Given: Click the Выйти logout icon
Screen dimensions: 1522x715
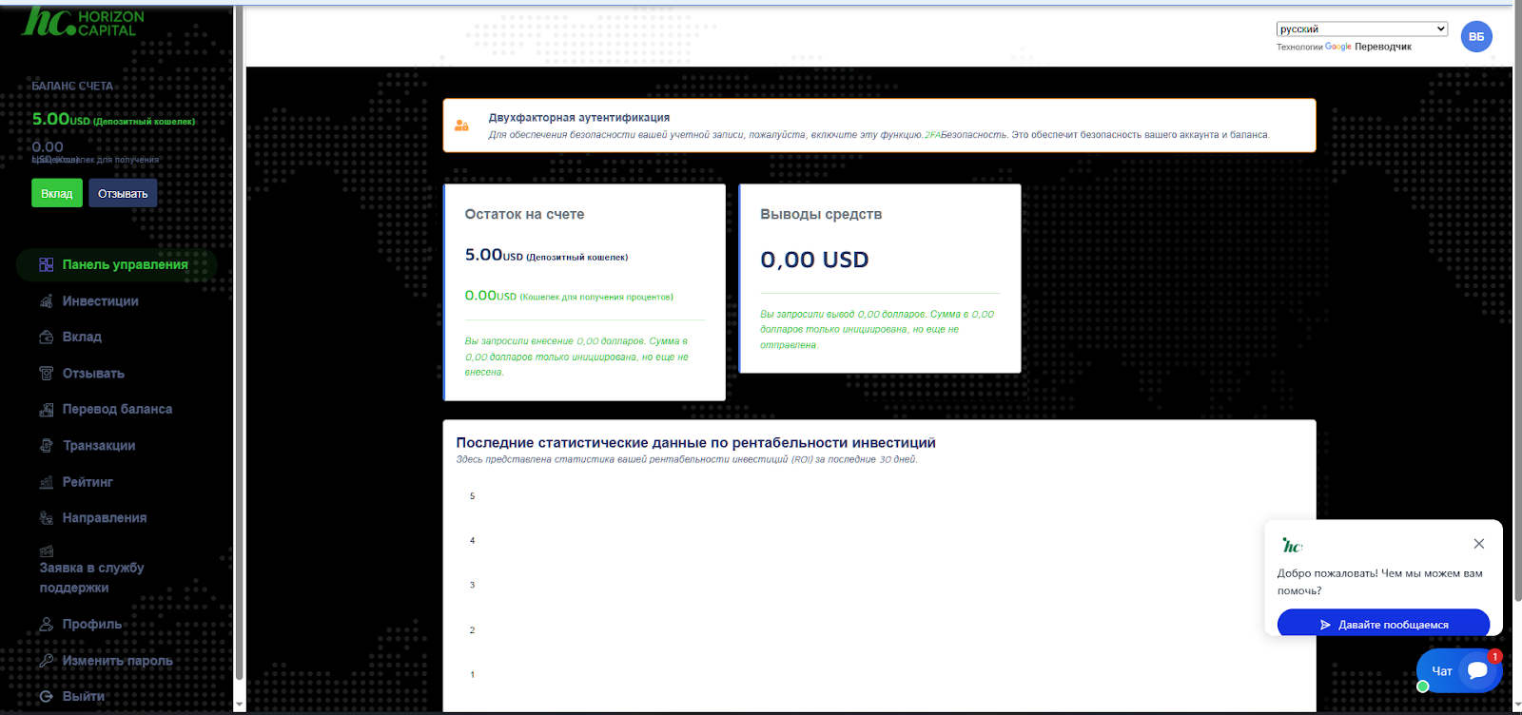Looking at the screenshot, I should [46, 697].
